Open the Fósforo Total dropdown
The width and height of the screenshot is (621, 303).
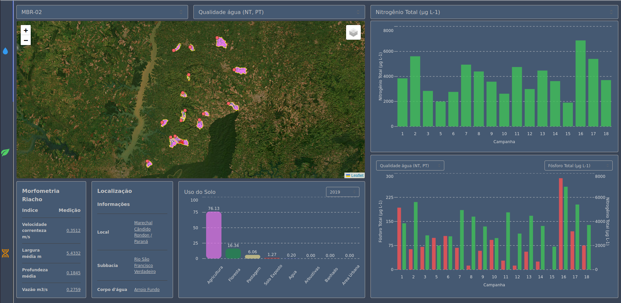pos(578,166)
